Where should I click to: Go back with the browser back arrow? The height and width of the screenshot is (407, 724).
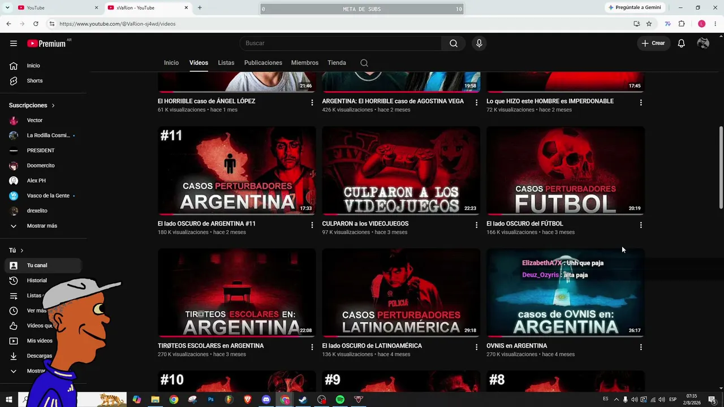pyautogui.click(x=8, y=24)
